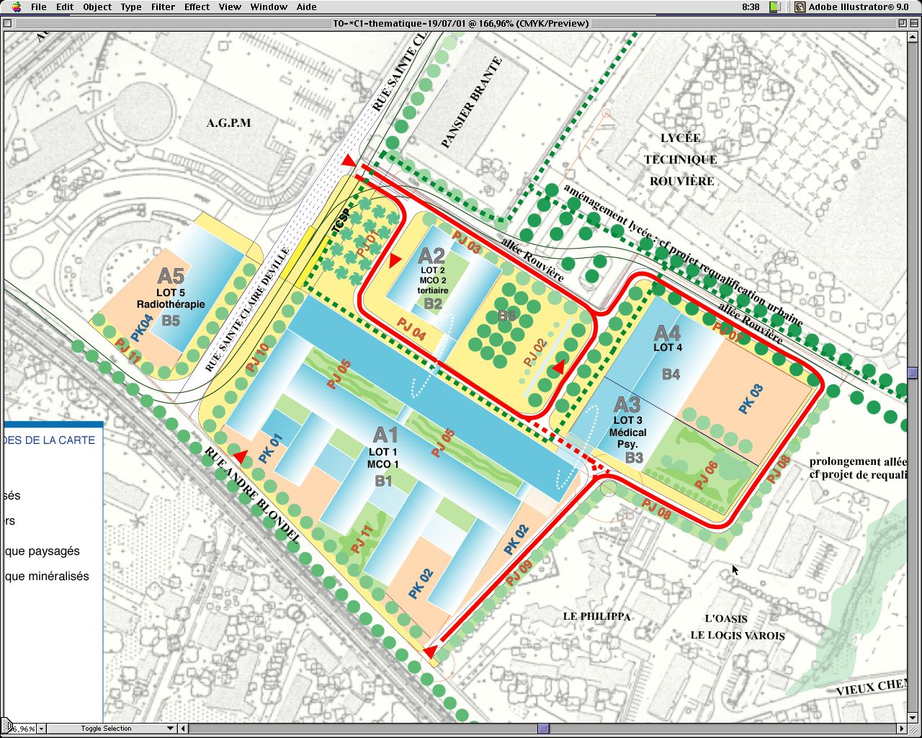Collapse the window with the windowshade box
This screenshot has width=922, height=738.
click(913, 23)
